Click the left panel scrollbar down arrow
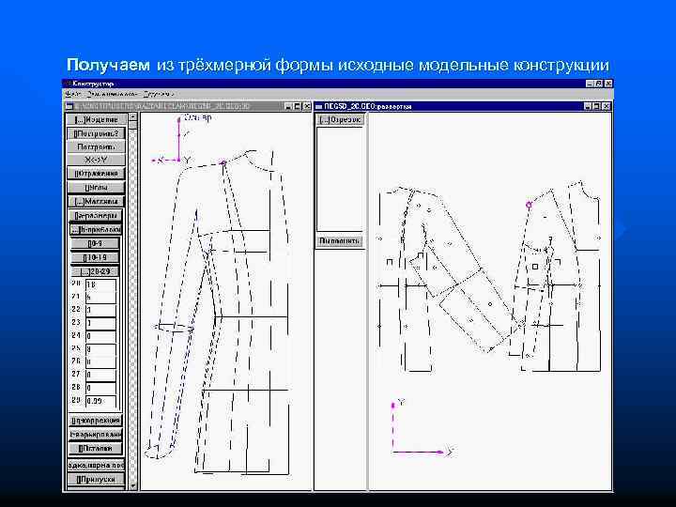Screen dimensions: 676x507 tap(132, 486)
